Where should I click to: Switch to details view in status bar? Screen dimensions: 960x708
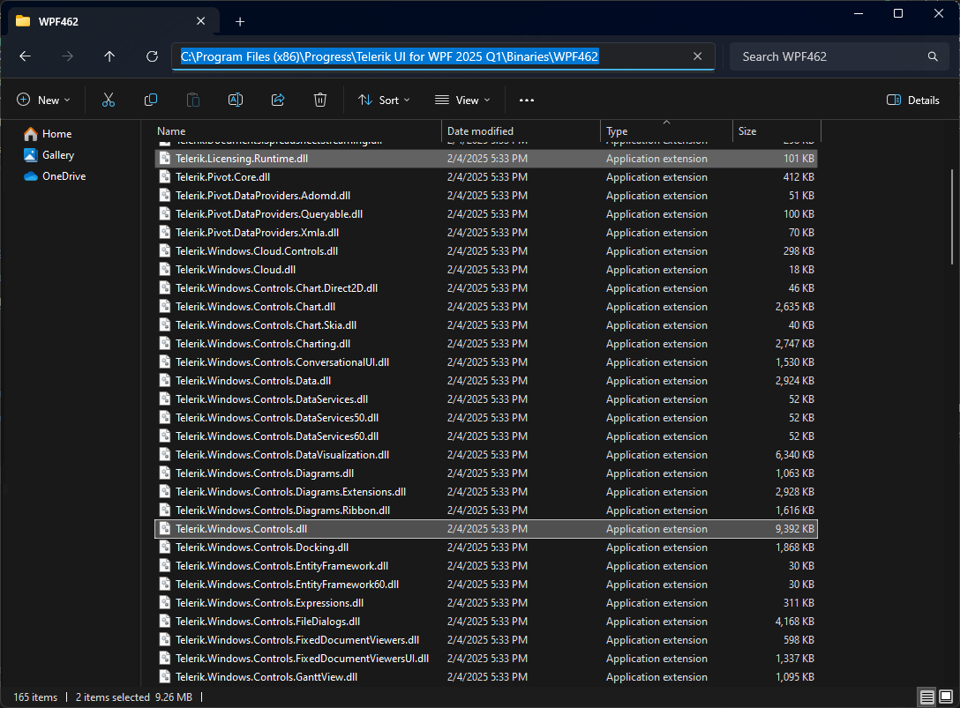coord(926,697)
